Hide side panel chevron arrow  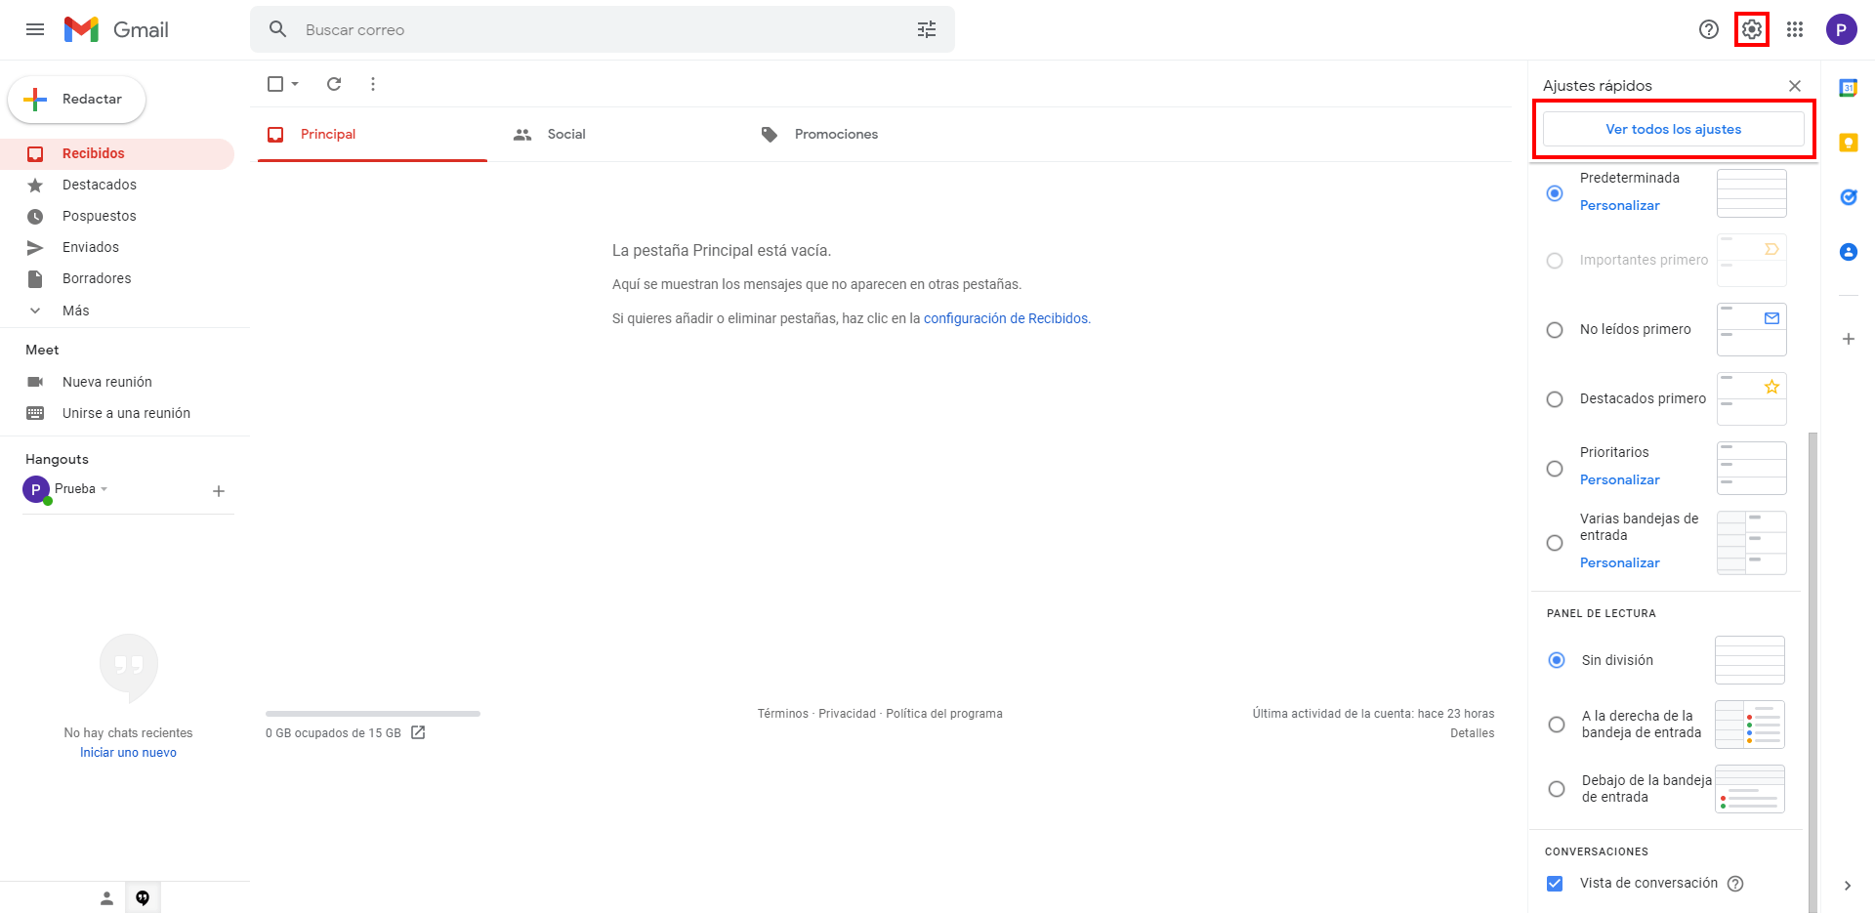(1848, 886)
